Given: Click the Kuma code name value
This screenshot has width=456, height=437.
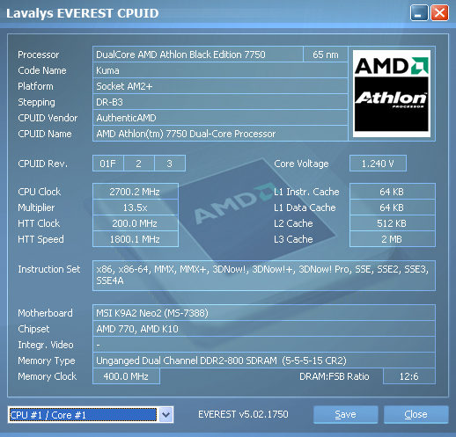Looking at the screenshot, I should click(220, 70).
